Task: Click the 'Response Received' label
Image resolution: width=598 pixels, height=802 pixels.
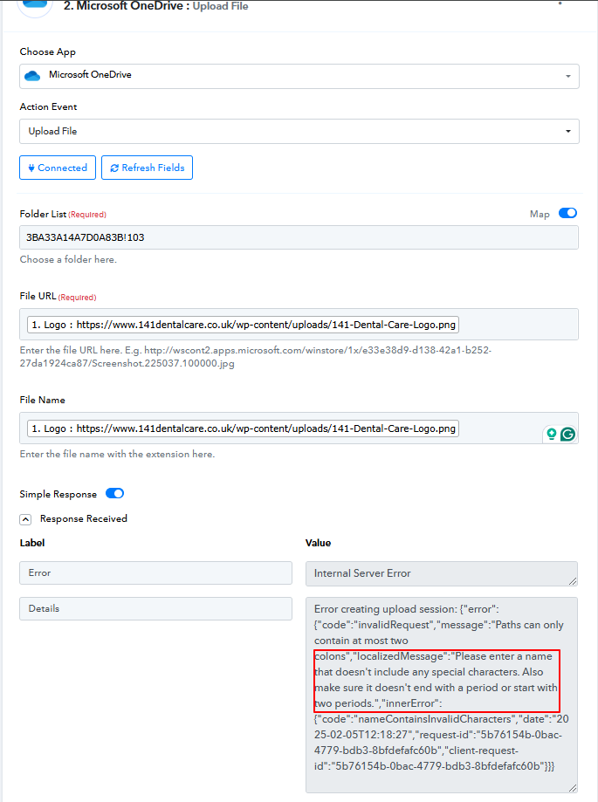Action: pyautogui.click(x=84, y=518)
